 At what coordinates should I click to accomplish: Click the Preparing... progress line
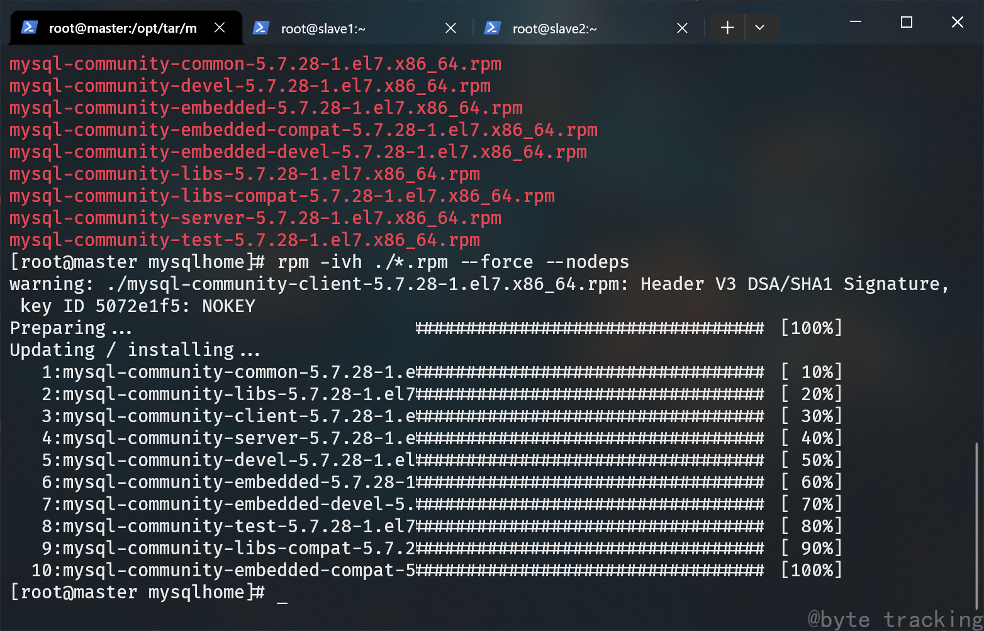pyautogui.click(x=426, y=328)
